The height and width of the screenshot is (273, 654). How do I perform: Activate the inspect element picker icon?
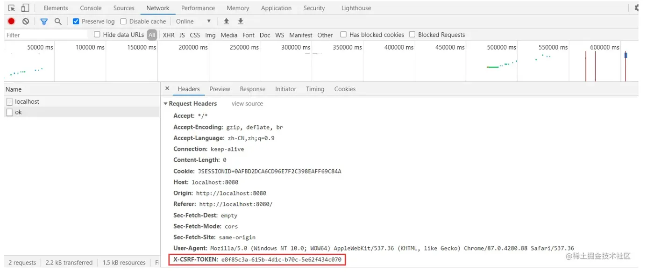[x=12, y=8]
